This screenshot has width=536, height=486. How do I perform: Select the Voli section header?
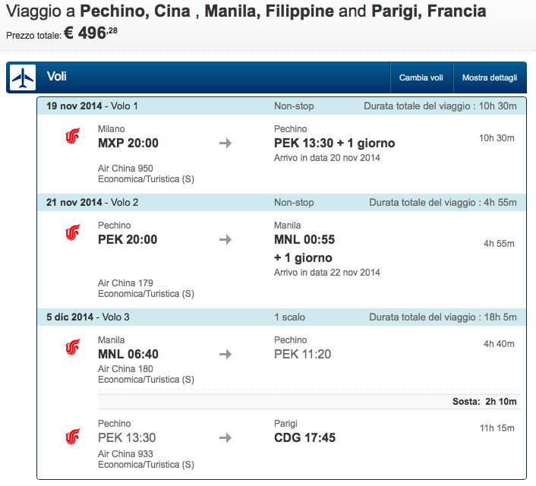pyautogui.click(x=266, y=77)
